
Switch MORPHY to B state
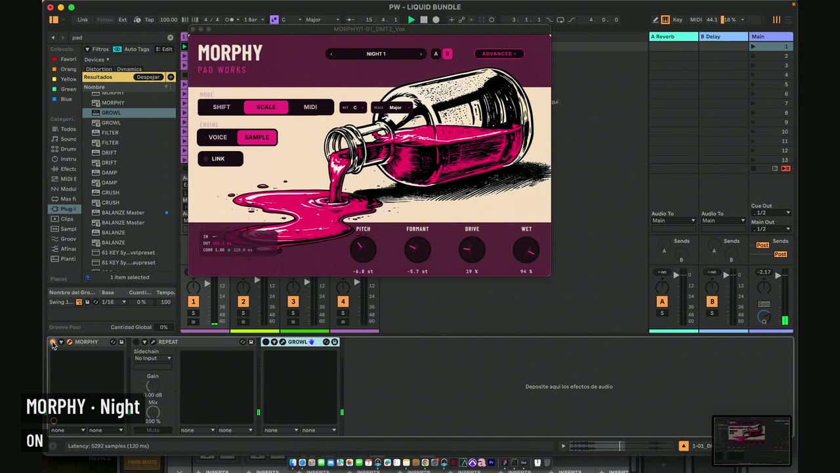[448, 54]
